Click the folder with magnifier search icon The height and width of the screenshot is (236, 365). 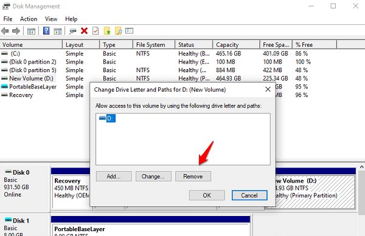point(119,30)
